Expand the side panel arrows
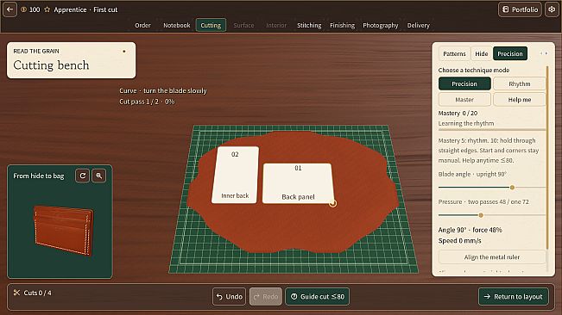Screen dimensions: 562x315 click(544, 53)
